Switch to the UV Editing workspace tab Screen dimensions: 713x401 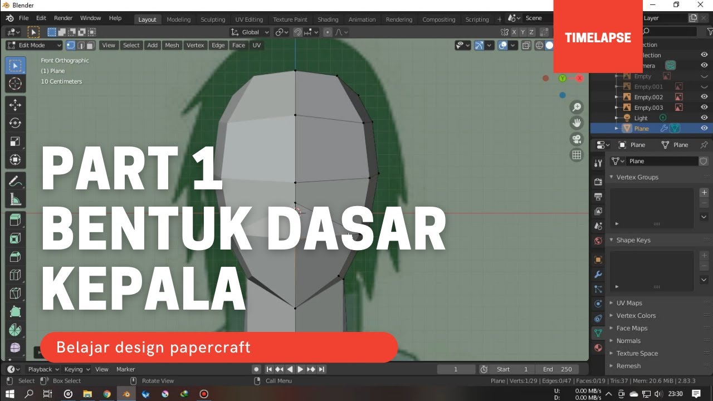pyautogui.click(x=249, y=19)
